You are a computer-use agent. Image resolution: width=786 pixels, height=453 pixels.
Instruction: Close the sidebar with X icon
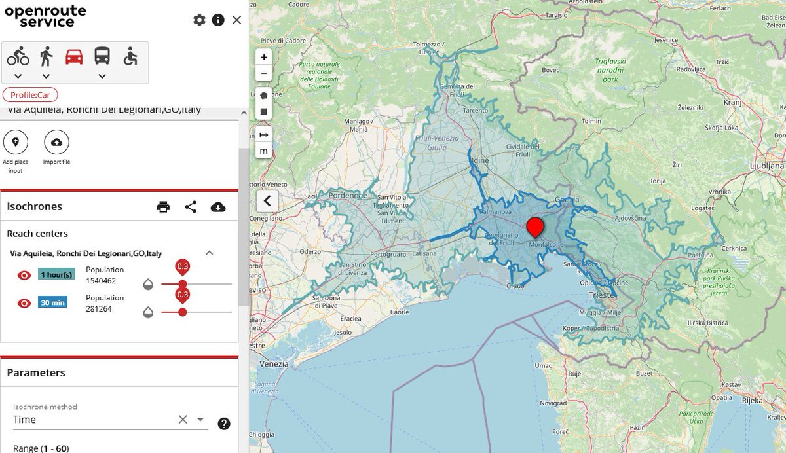237,20
